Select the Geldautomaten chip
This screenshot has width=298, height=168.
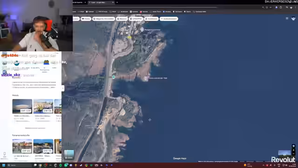(x=169, y=19)
